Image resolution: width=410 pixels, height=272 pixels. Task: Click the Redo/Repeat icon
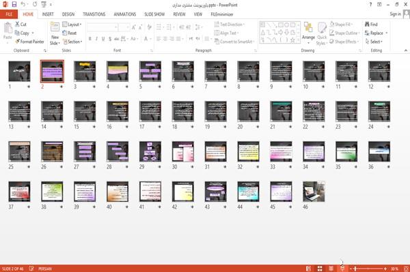point(35,5)
